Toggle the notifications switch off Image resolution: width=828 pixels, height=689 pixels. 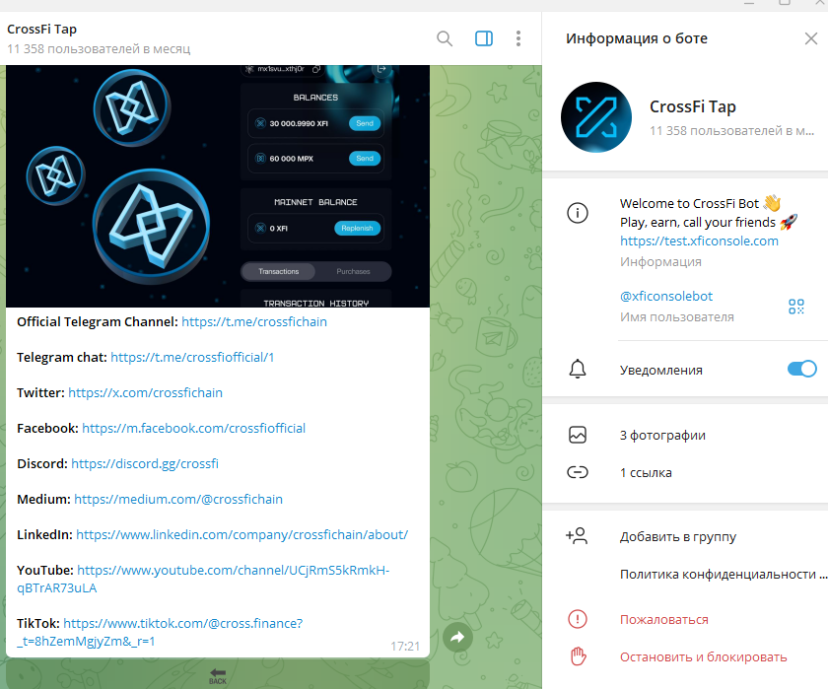tap(801, 369)
